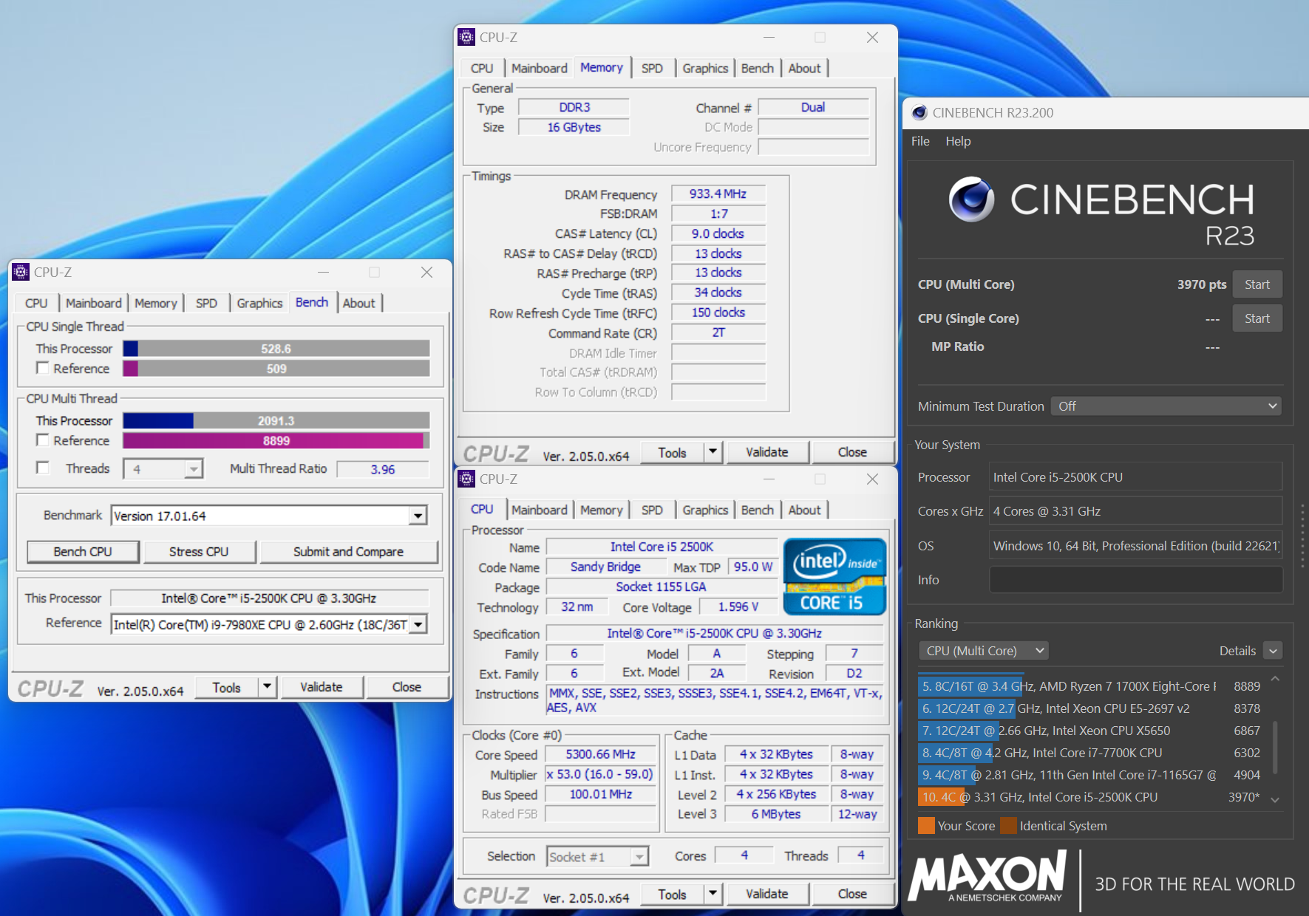This screenshot has width=1309, height=916.
Task: Click the Cinebench Info input field
Action: click(x=1135, y=579)
